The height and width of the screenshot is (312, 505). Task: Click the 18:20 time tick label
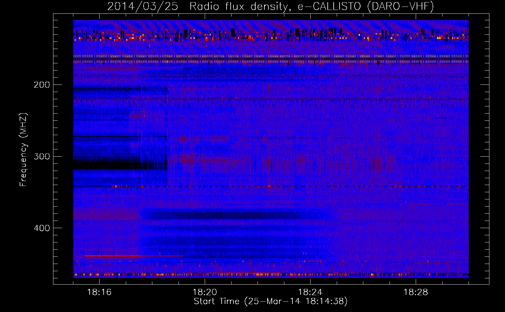coord(205,292)
